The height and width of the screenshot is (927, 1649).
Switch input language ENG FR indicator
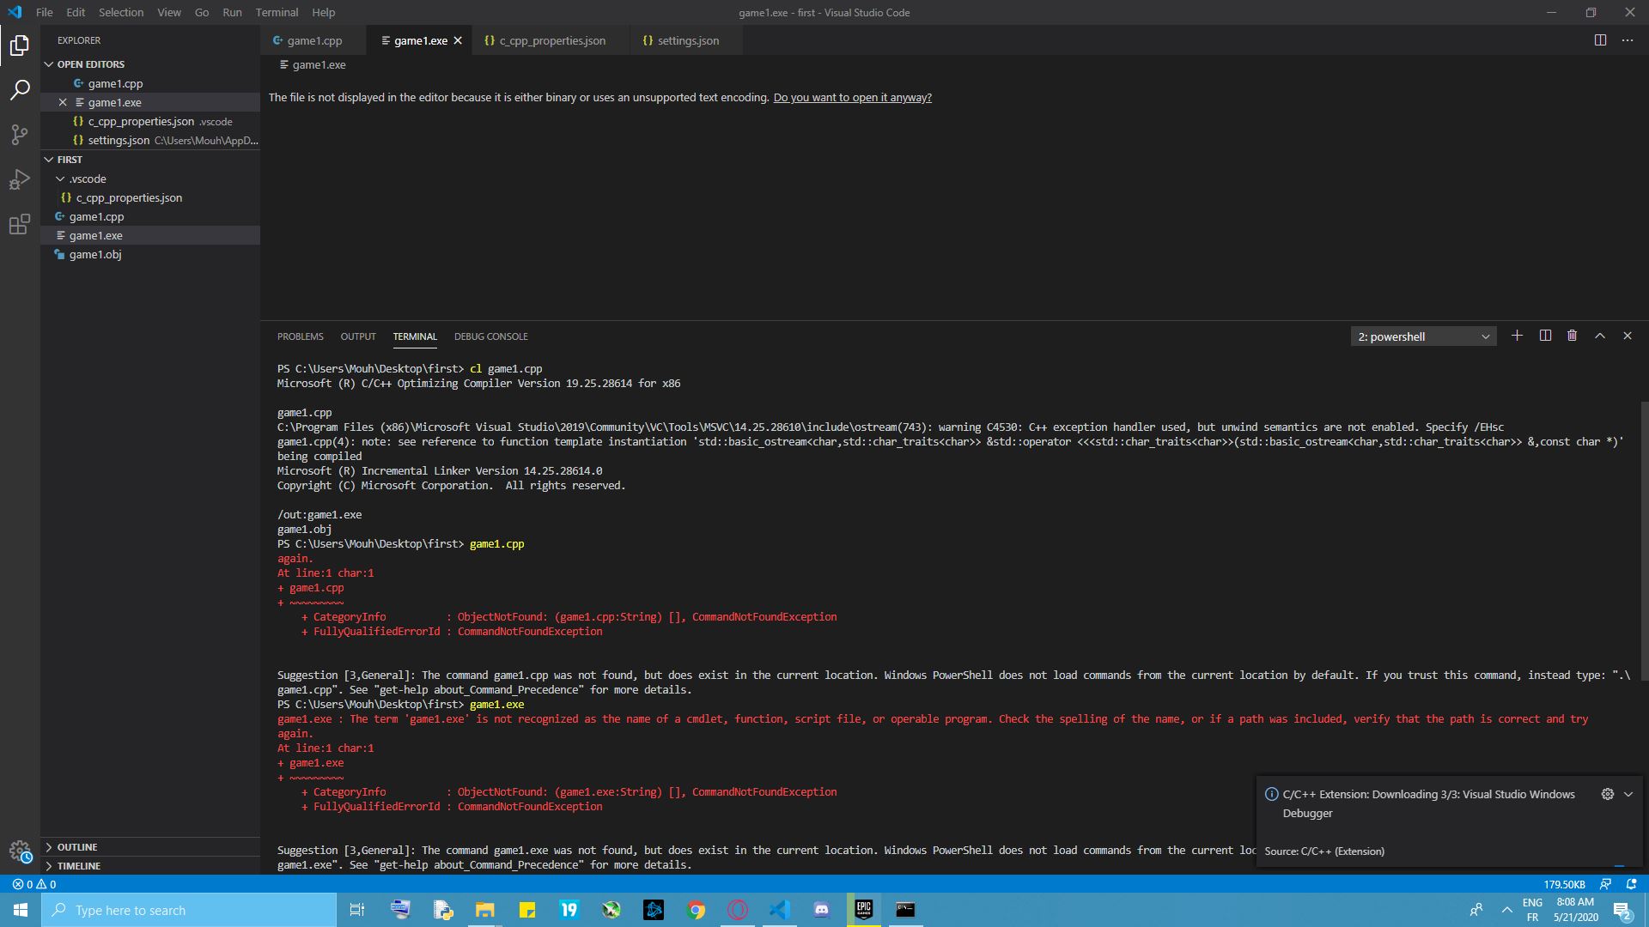(x=1532, y=910)
